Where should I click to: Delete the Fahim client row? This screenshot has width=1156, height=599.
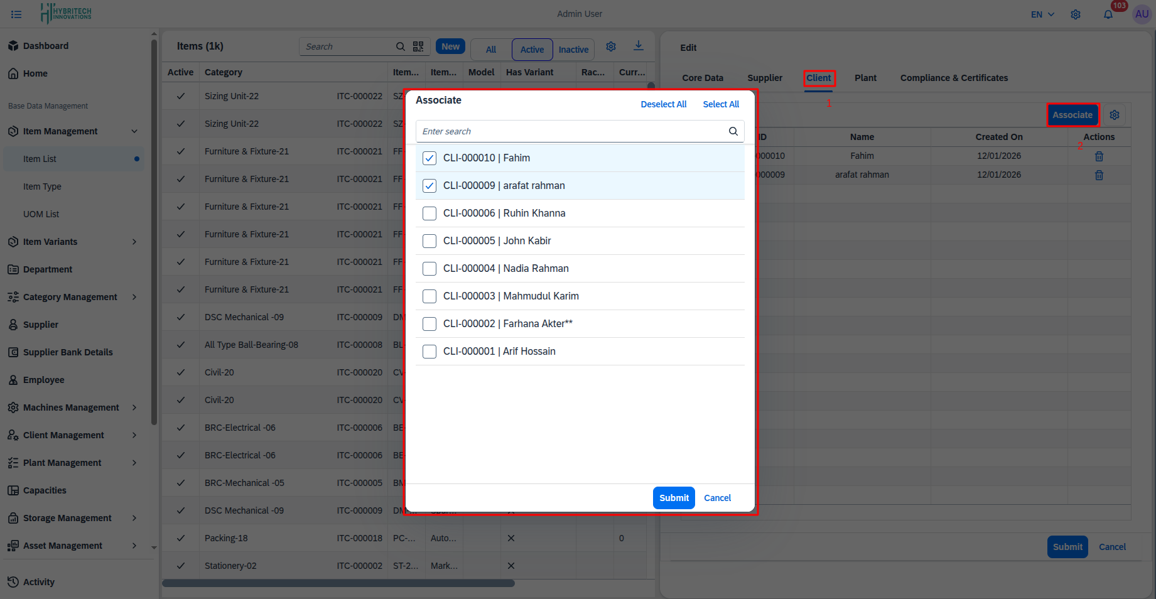tap(1099, 156)
